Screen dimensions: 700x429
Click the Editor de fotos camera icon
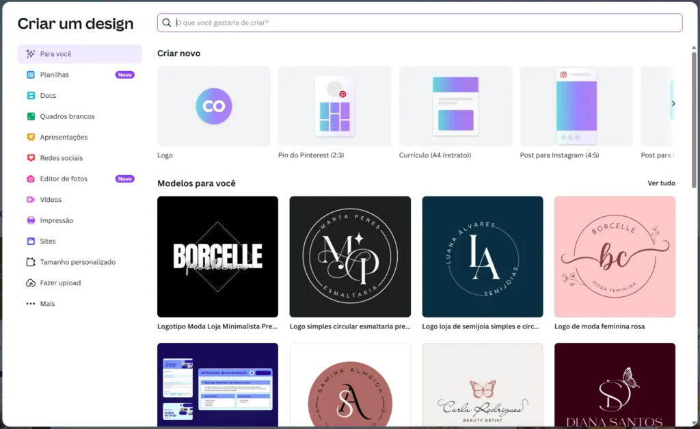30,179
